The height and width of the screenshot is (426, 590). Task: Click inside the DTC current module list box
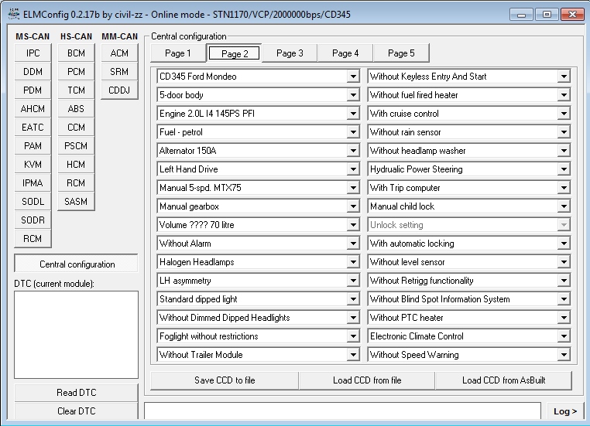[76, 334]
